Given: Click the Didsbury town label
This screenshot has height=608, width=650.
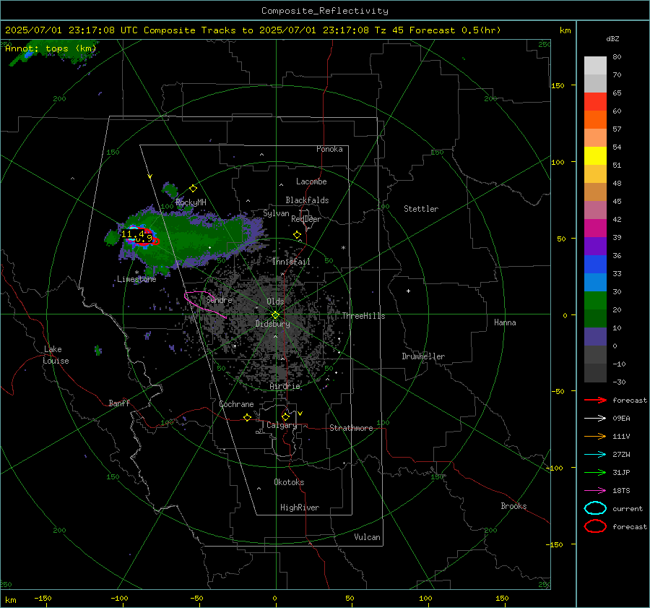Looking at the screenshot, I should point(272,324).
